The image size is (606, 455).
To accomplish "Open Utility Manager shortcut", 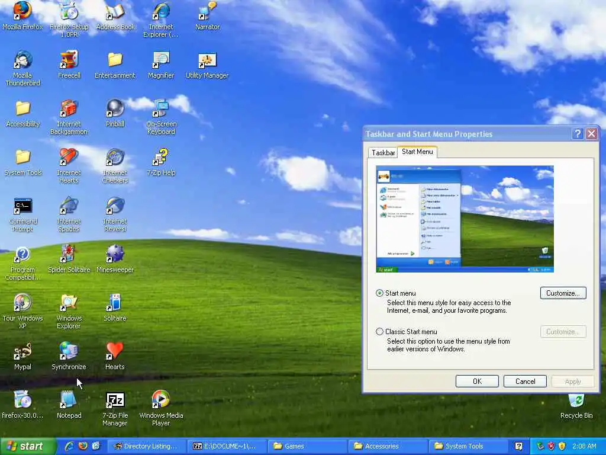I will tap(207, 64).
